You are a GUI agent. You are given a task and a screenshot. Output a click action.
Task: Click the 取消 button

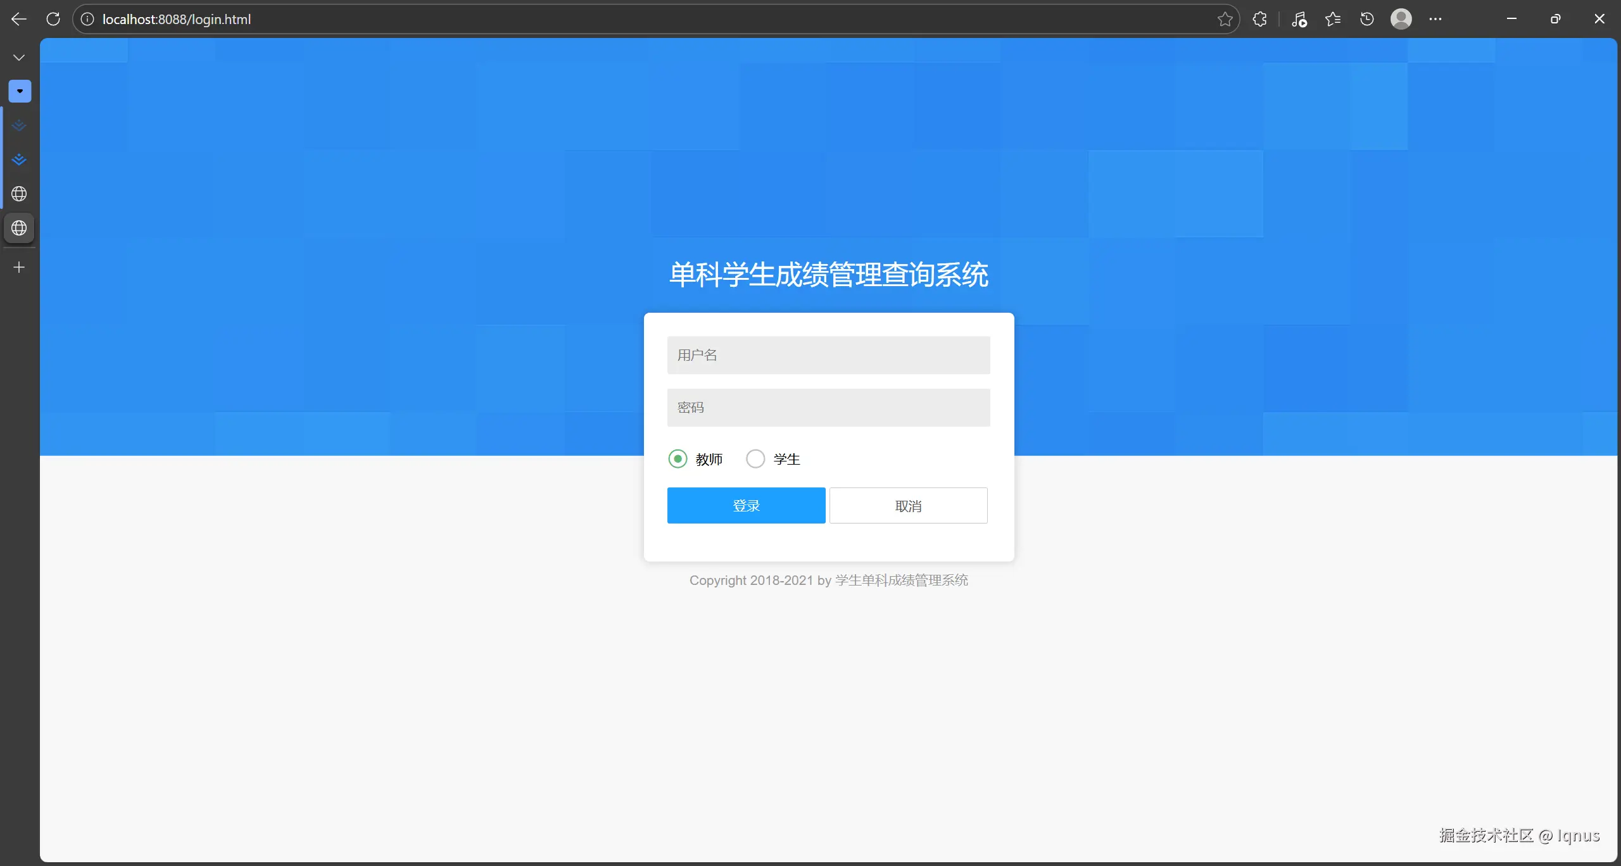(x=908, y=506)
